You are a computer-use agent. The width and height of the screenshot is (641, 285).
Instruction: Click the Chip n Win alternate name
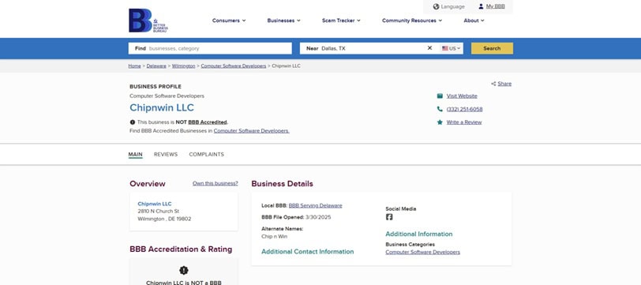click(274, 237)
